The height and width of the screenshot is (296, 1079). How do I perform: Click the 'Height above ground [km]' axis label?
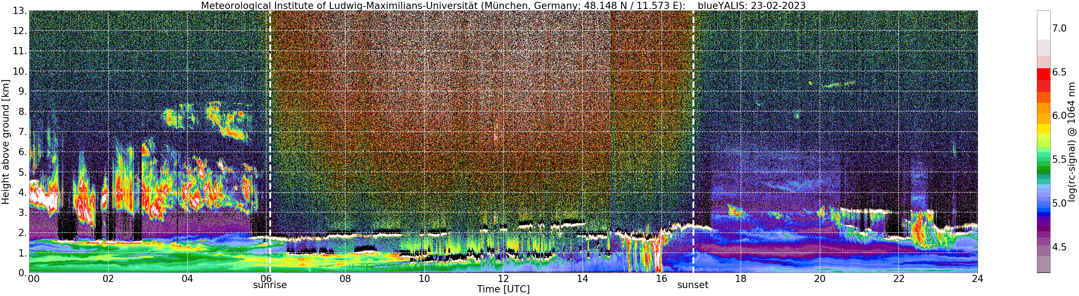coord(5,142)
